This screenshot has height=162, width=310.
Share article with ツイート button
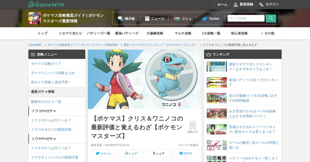[104, 154]
